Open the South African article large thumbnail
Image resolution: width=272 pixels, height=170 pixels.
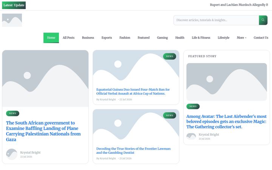(x=45, y=79)
